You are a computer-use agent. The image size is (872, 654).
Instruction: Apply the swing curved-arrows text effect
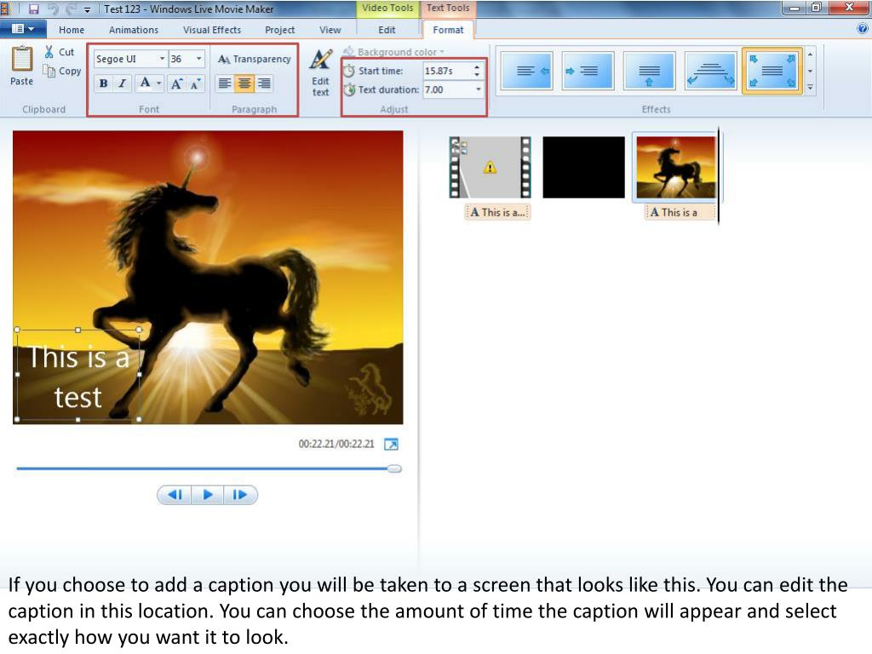coord(710,71)
